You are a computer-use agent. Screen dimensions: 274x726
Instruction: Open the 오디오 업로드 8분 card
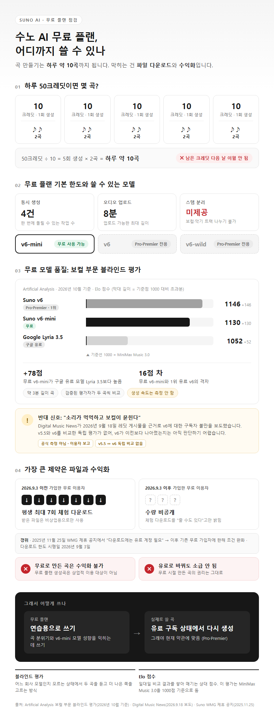click(x=137, y=212)
